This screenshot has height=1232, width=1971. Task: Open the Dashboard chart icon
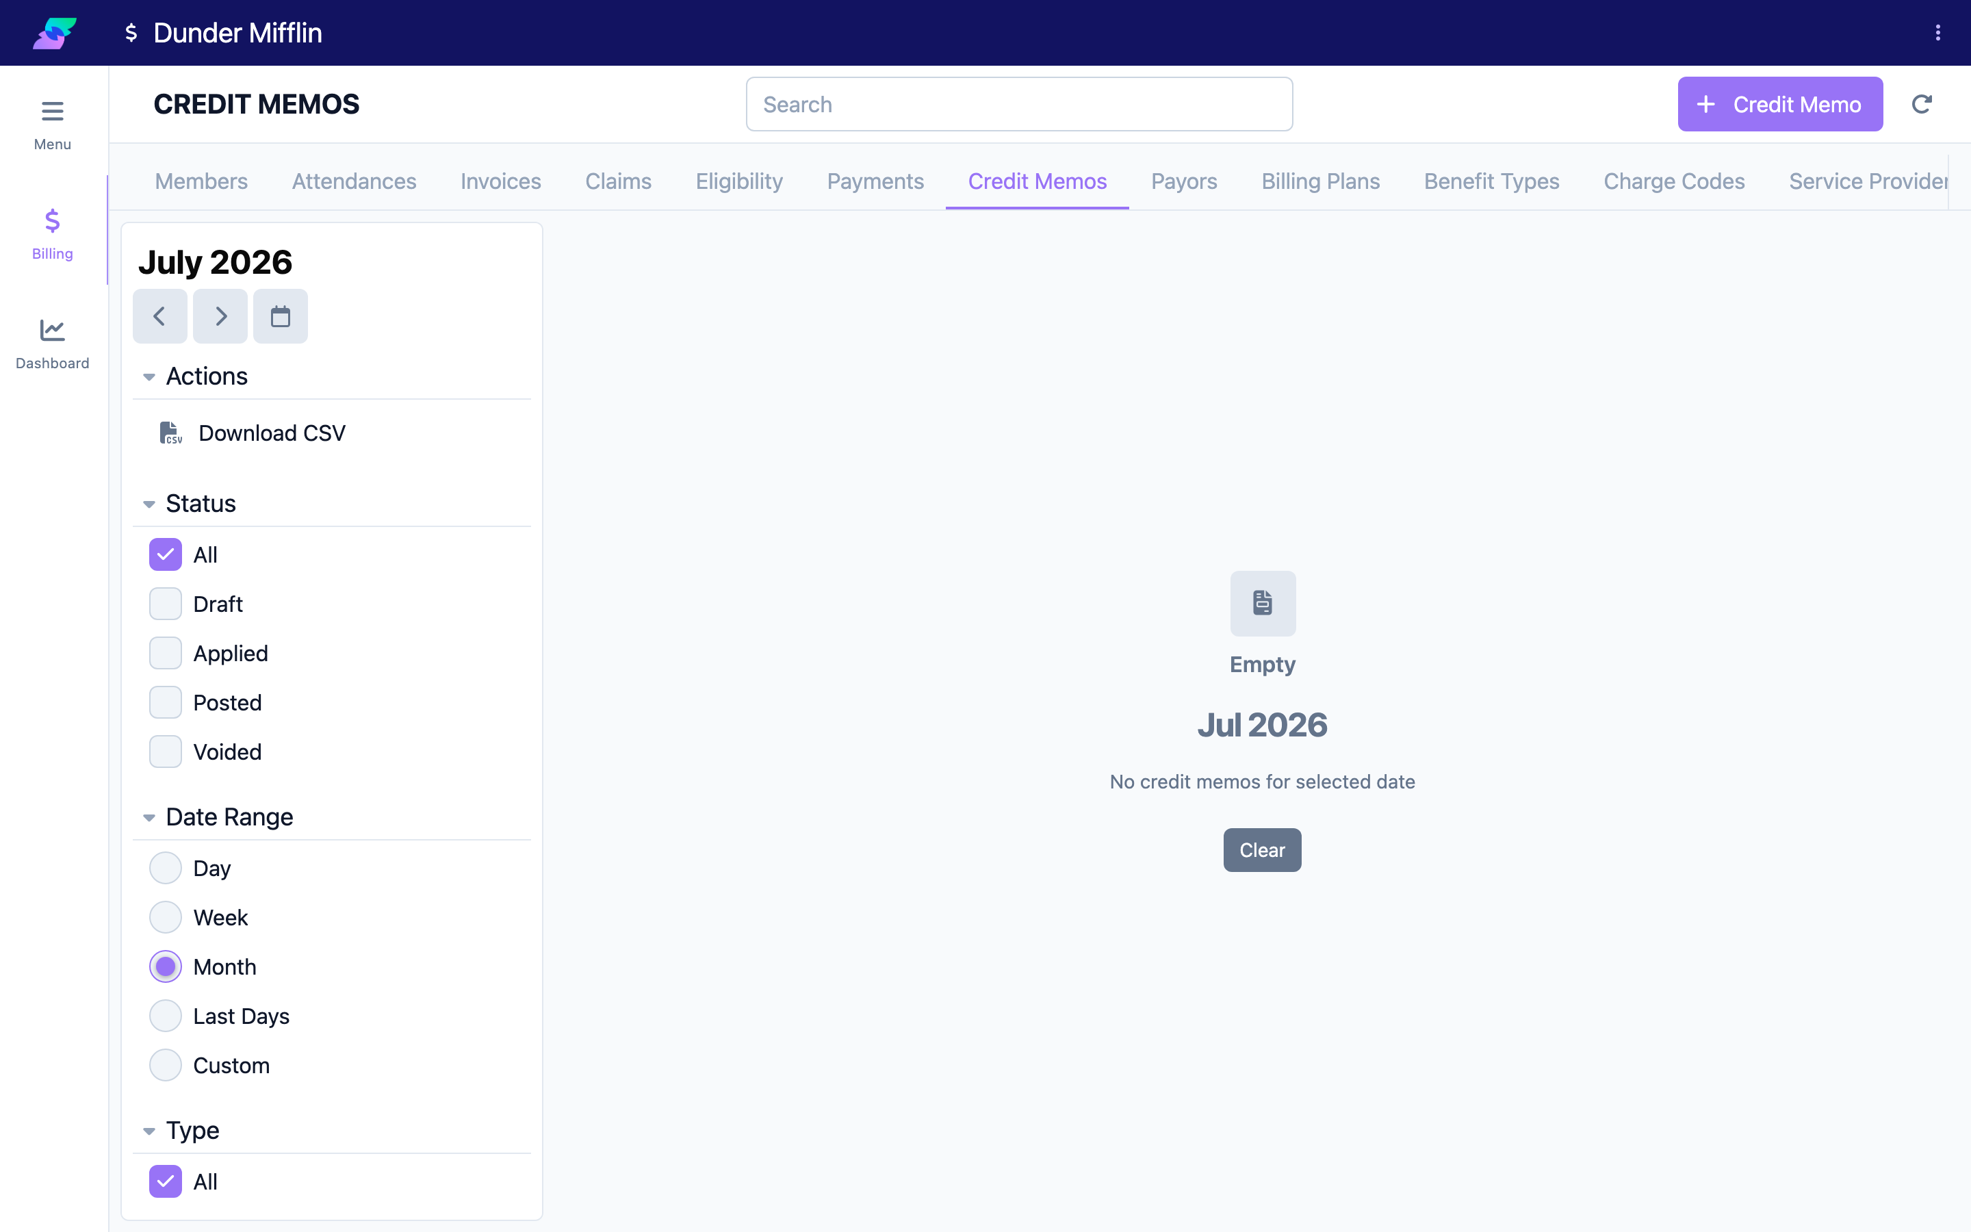click(x=52, y=330)
